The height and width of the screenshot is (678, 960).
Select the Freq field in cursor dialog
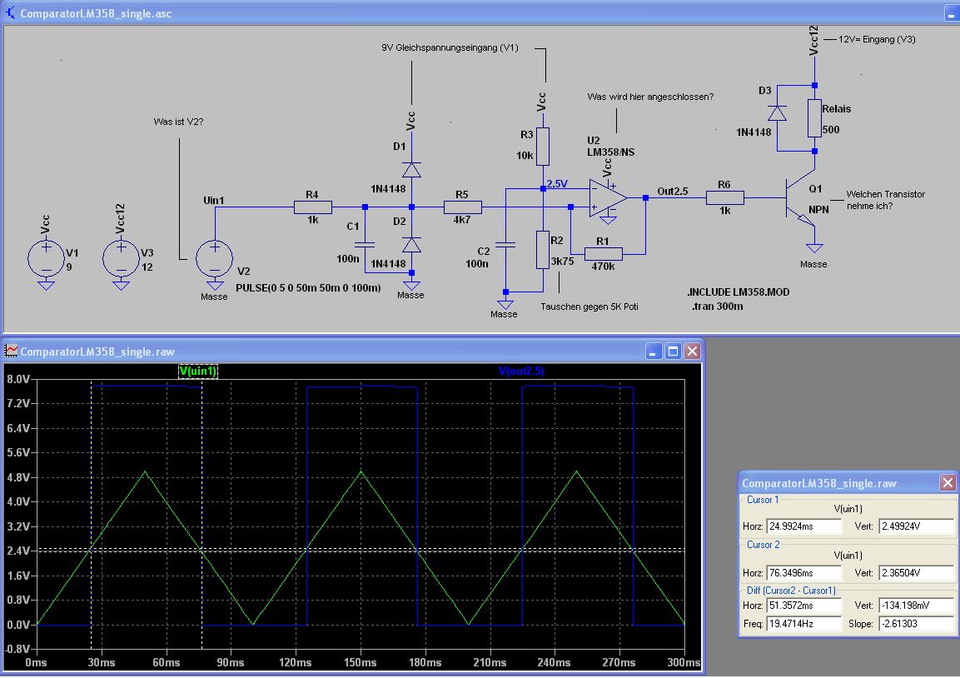(x=803, y=624)
